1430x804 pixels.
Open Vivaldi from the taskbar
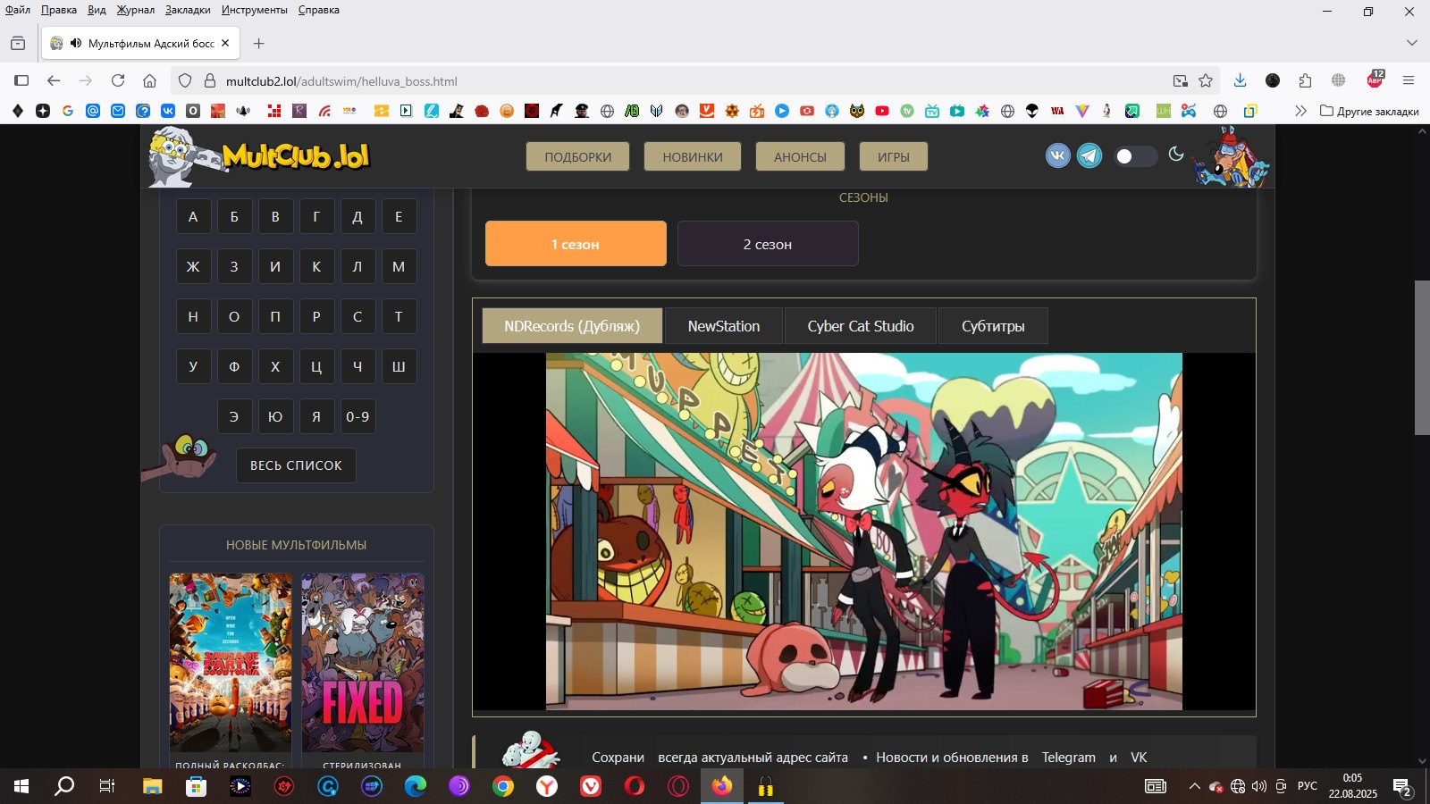click(x=591, y=786)
